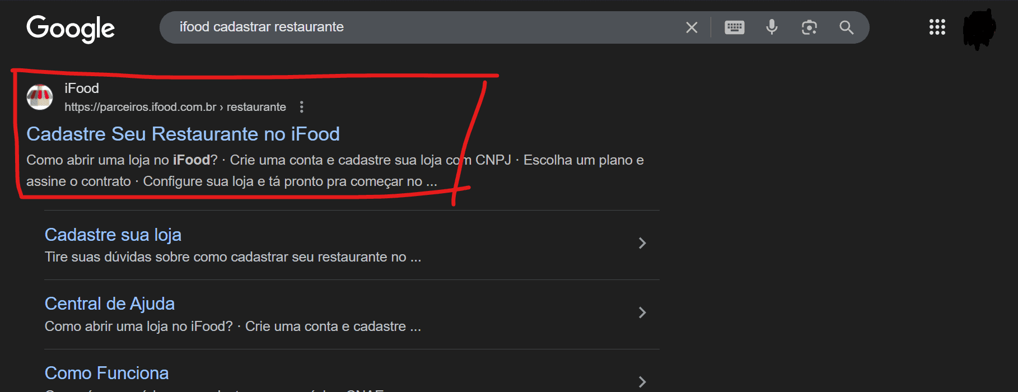The image size is (1018, 392).
Task: Click the parceiros.ifood.com.br URL breadcrumb
Action: click(x=175, y=107)
